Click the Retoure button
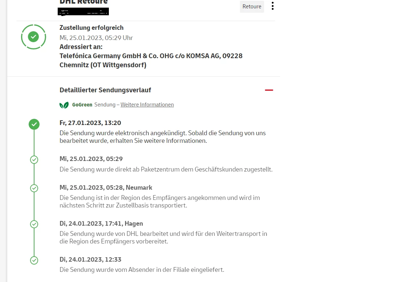 pyautogui.click(x=252, y=7)
